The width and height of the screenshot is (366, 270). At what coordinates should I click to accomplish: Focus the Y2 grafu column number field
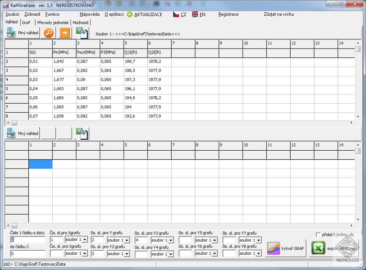97,254
